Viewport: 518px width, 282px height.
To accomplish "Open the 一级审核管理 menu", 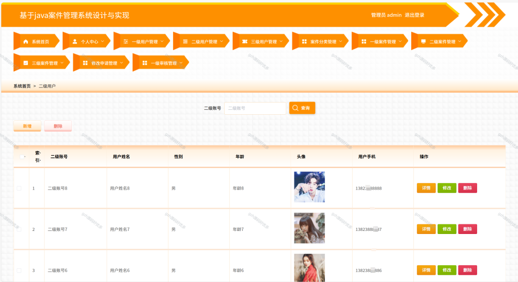I will click(x=160, y=63).
